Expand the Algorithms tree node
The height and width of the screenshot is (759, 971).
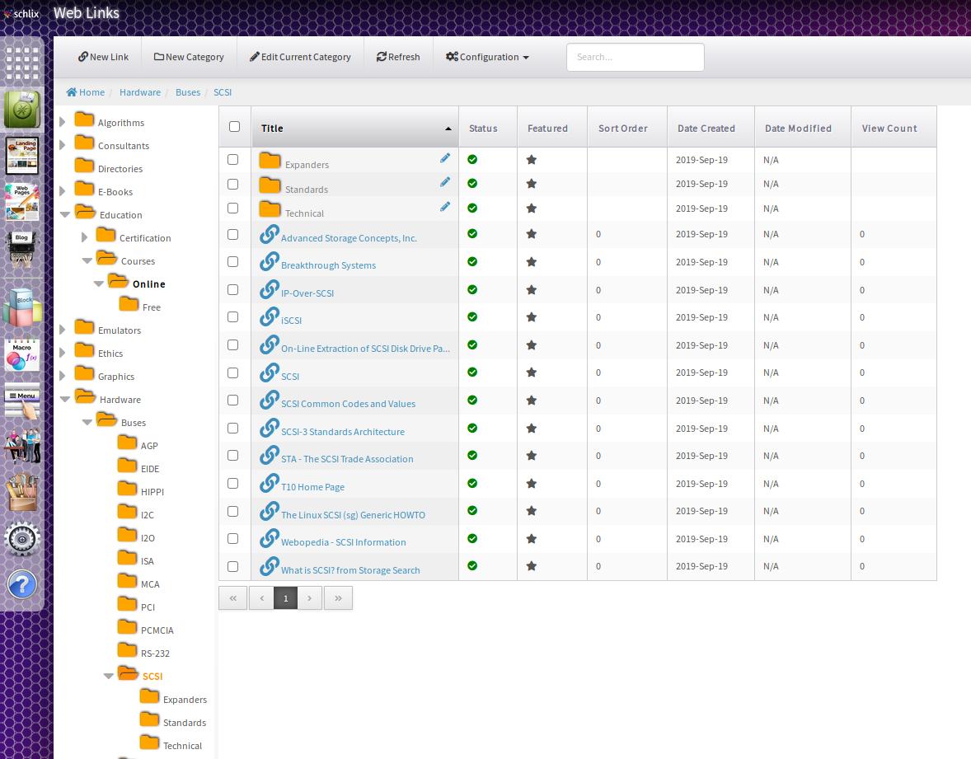click(63, 122)
